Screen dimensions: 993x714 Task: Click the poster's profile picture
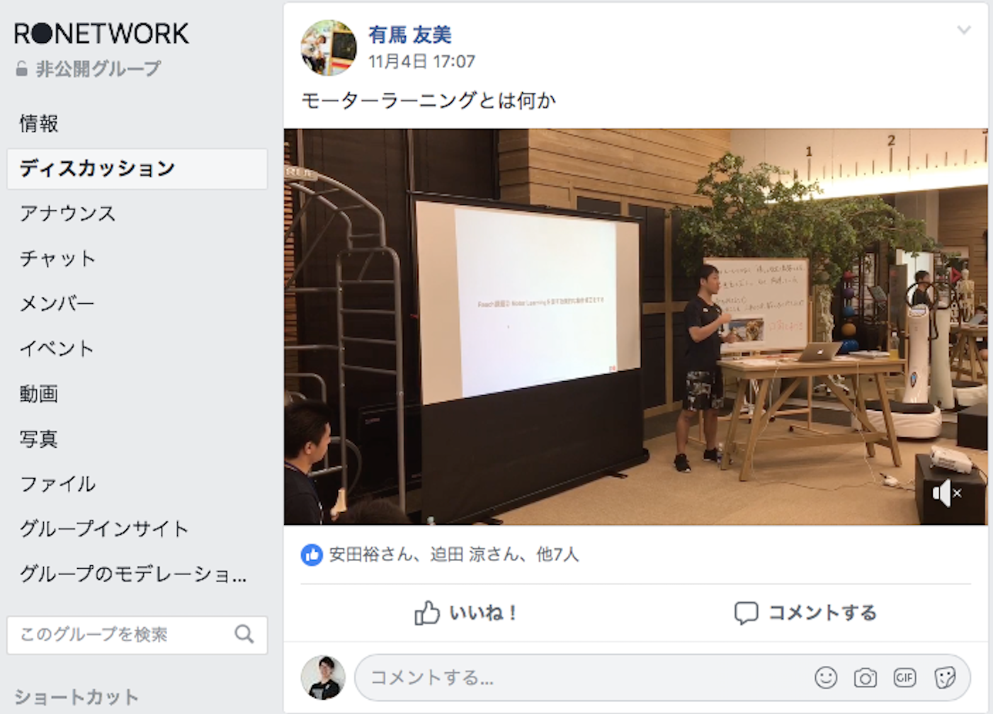[x=329, y=47]
